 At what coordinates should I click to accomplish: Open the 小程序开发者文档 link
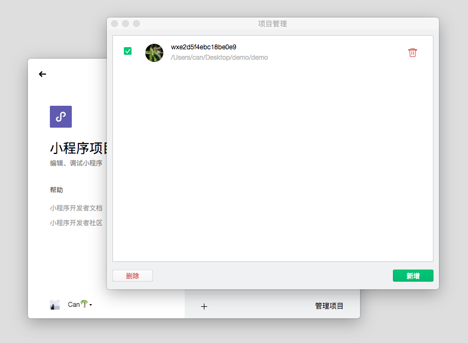pos(76,208)
